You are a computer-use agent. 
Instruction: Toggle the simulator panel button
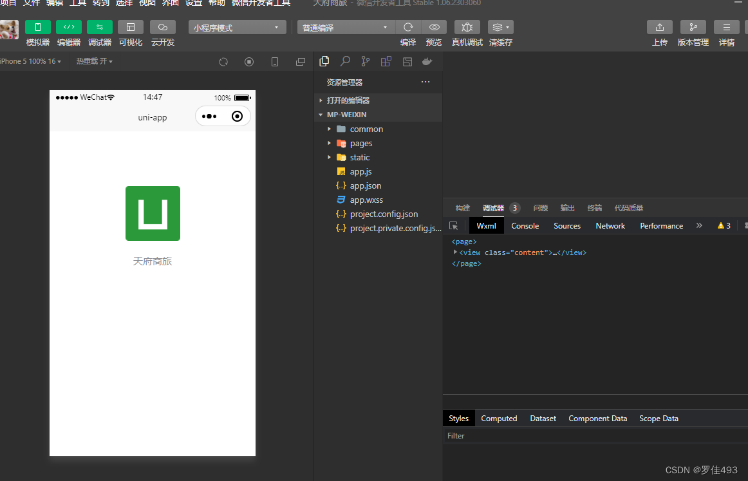(x=38, y=27)
